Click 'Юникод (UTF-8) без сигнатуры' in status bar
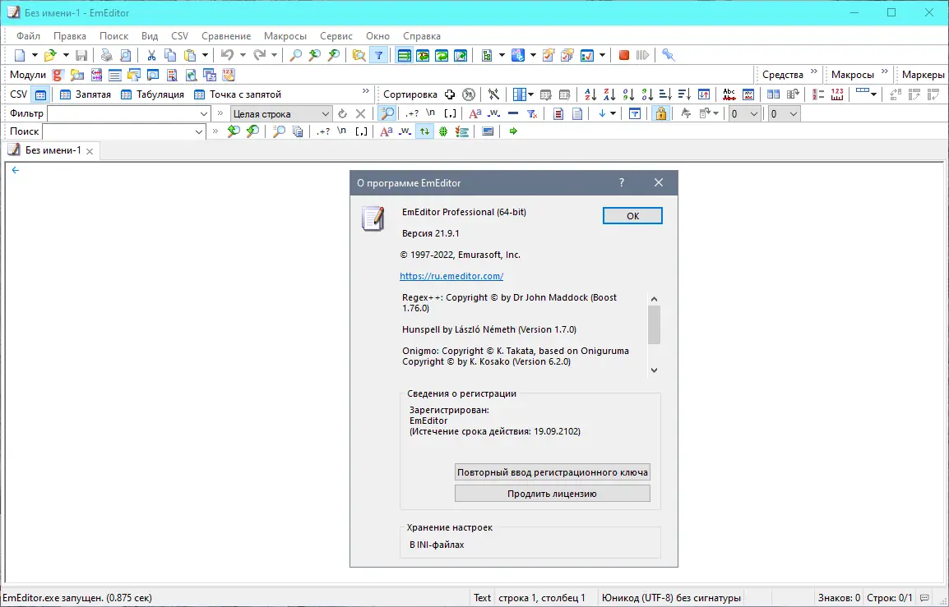This screenshot has height=607, width=949. (x=671, y=598)
